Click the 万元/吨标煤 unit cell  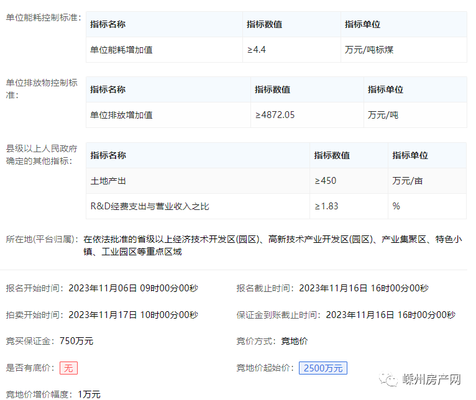[x=369, y=50]
